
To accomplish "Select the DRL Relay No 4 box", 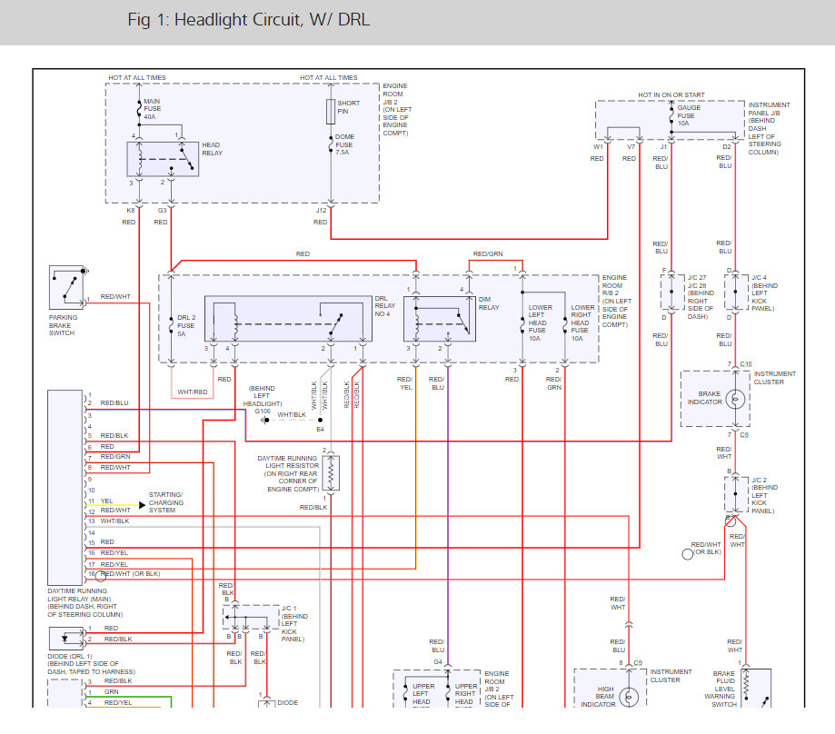I will pyautogui.click(x=288, y=319).
